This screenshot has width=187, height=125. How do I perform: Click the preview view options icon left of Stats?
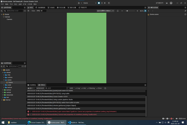(28, 11)
